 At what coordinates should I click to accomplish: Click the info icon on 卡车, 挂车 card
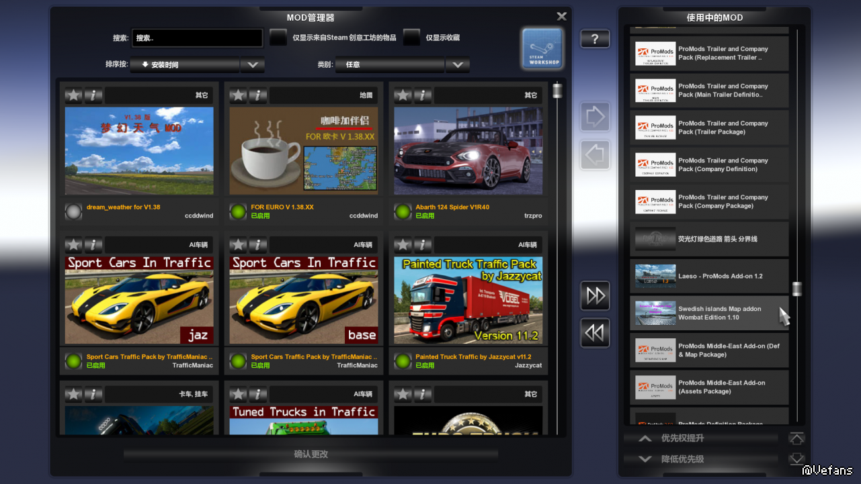[x=93, y=394]
